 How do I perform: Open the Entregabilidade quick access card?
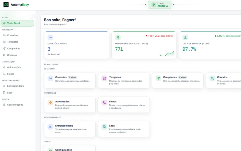tap(70, 129)
